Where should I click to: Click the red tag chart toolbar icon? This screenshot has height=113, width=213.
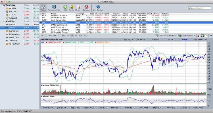[199, 36]
